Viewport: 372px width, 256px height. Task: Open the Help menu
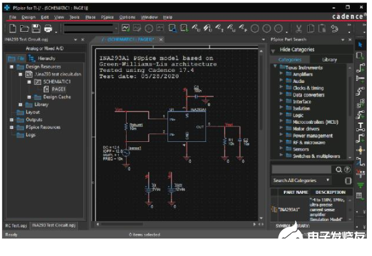coord(167,17)
